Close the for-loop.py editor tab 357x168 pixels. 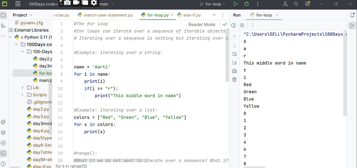(172, 15)
